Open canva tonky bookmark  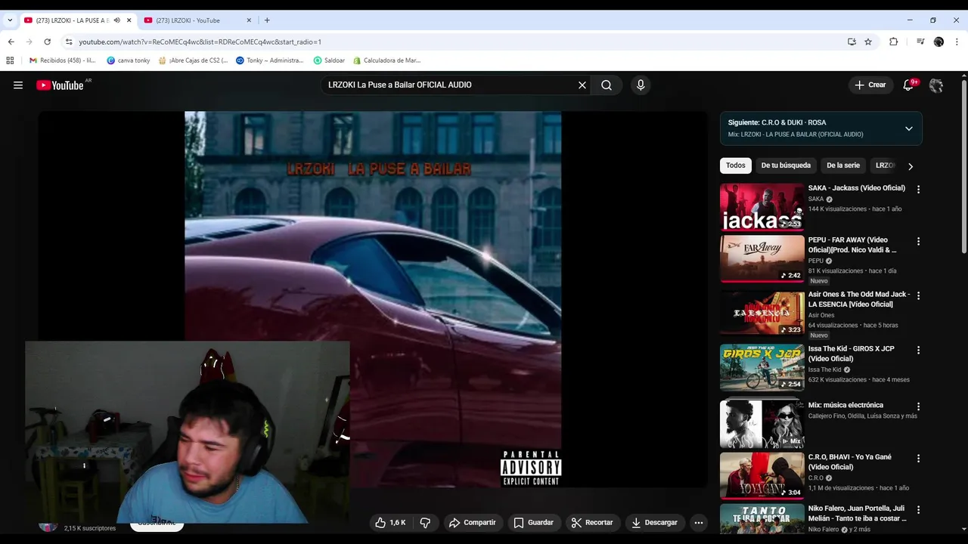click(129, 60)
